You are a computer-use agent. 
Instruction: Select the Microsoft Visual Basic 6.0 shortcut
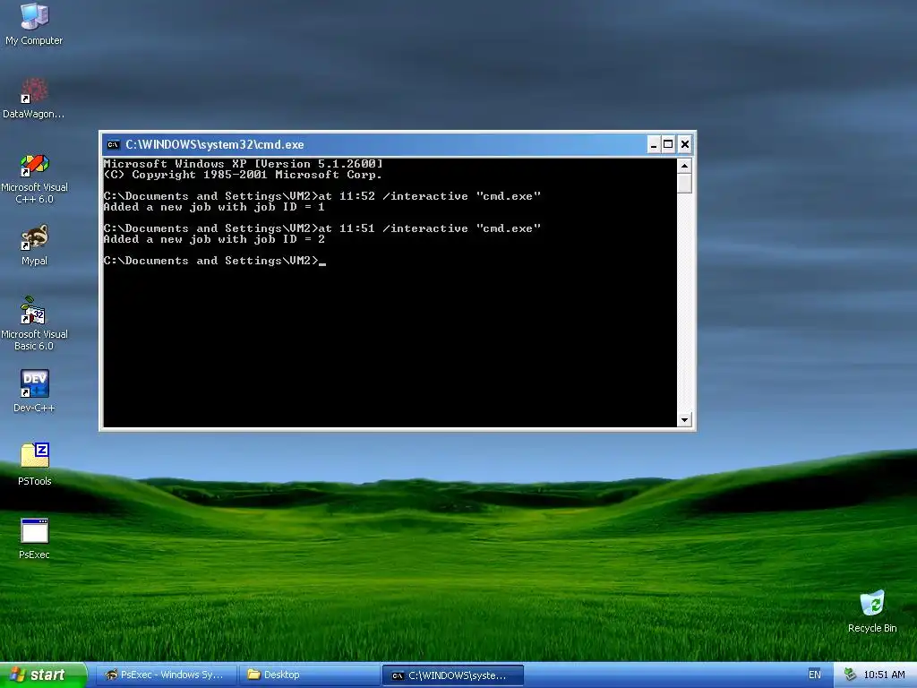[34, 323]
